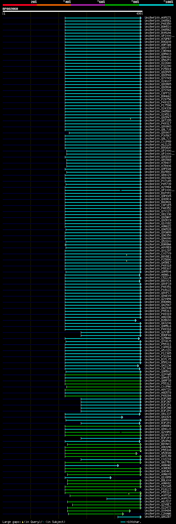The width and height of the screenshot is (176, 524).
Task: Select the UniRef100_P18122 label
Action: [x=158, y=290]
